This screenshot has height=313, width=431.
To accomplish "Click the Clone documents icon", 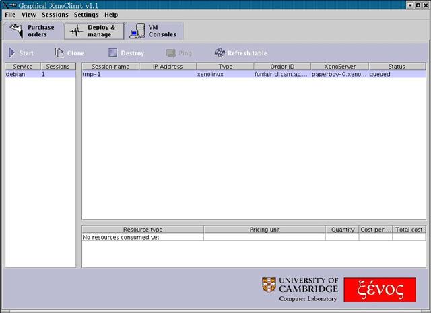I will tap(59, 53).
